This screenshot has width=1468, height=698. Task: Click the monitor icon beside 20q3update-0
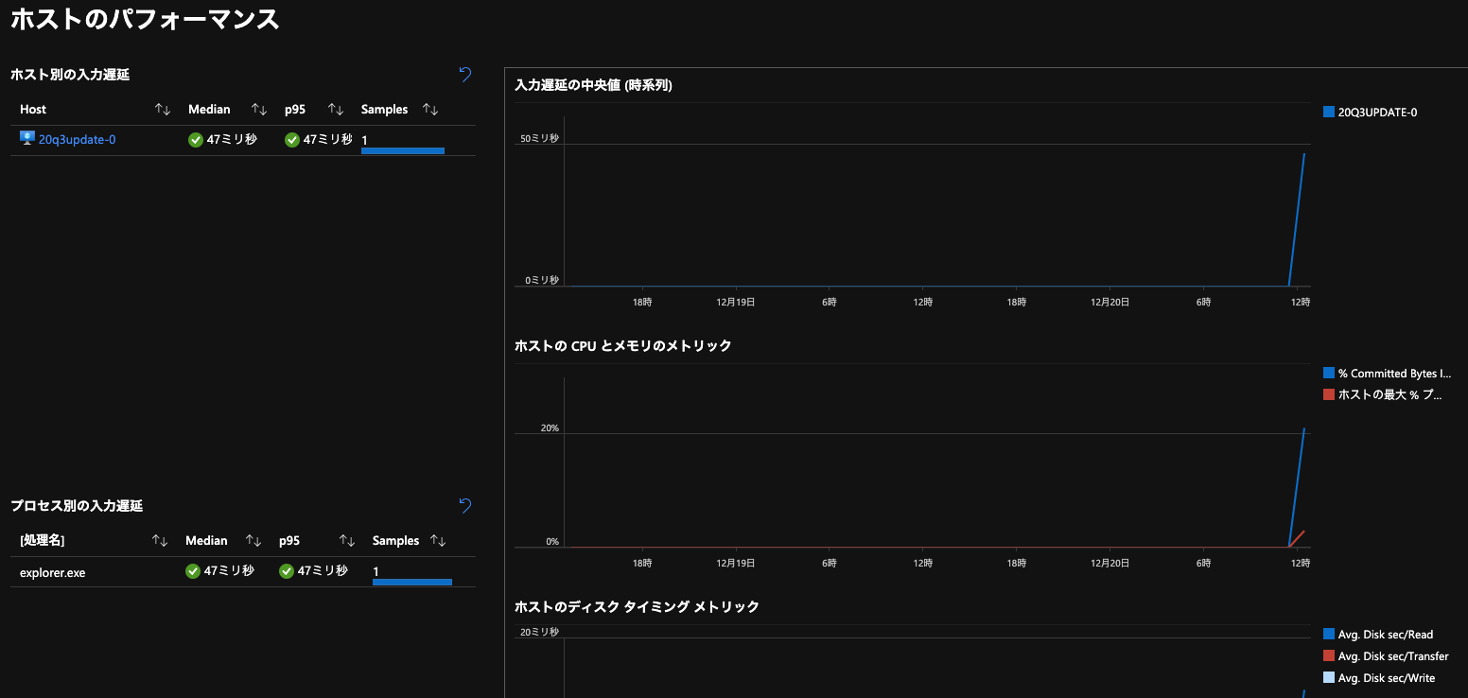(26, 138)
